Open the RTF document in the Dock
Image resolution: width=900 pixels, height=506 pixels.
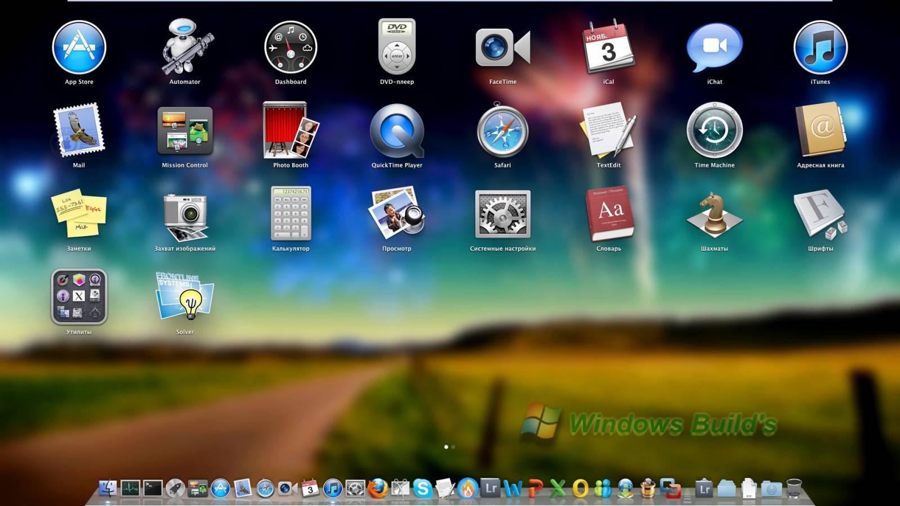pyautogui.click(x=749, y=489)
